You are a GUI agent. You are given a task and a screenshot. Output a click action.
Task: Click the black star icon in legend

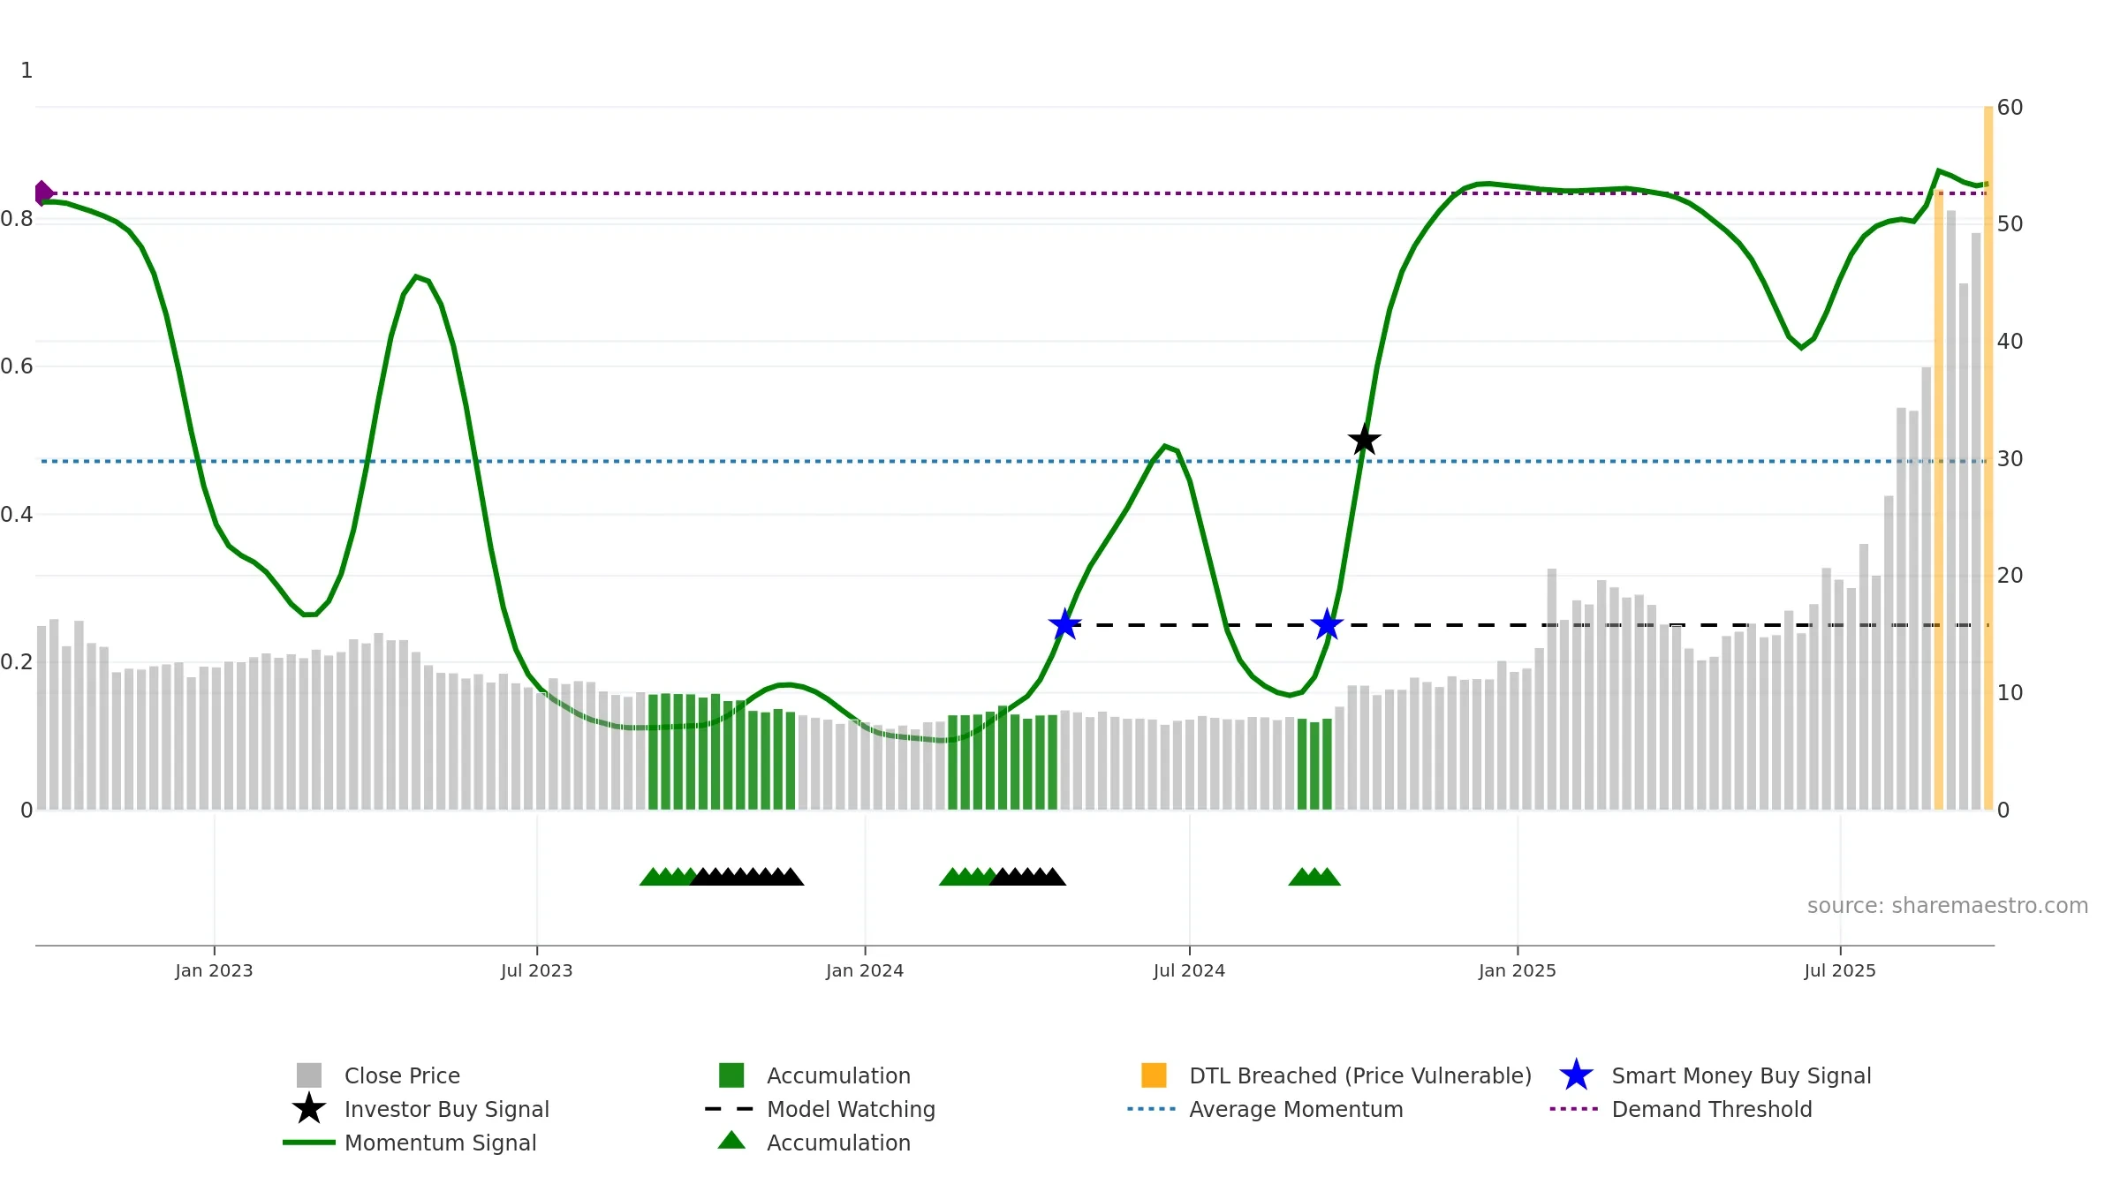pos(308,1109)
